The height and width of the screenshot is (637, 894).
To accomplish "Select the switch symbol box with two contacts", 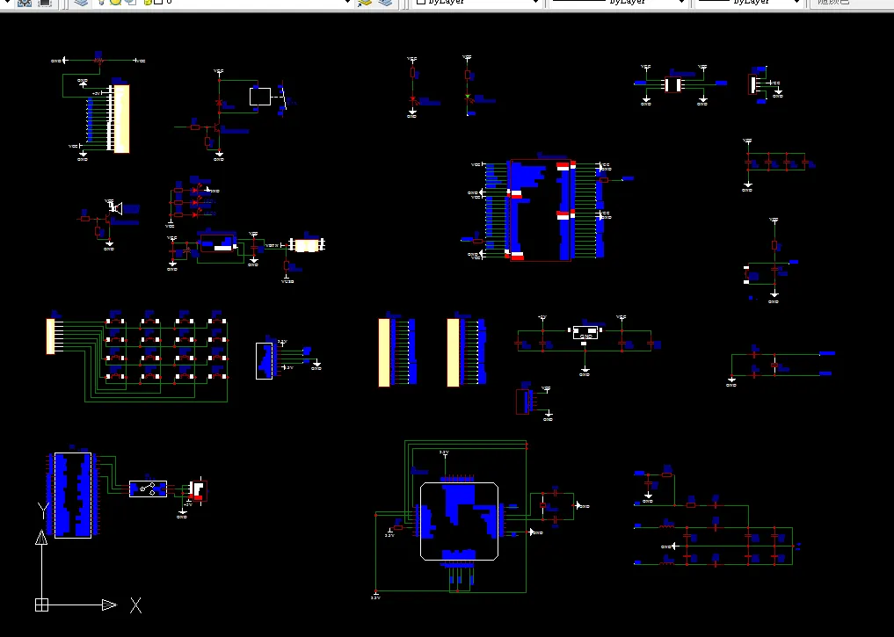I will pos(149,489).
